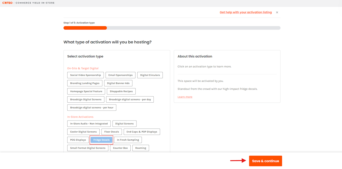The width and height of the screenshot is (342, 169).
Task: Choose End Caps & POP Displays
Action: pyautogui.click(x=142, y=132)
